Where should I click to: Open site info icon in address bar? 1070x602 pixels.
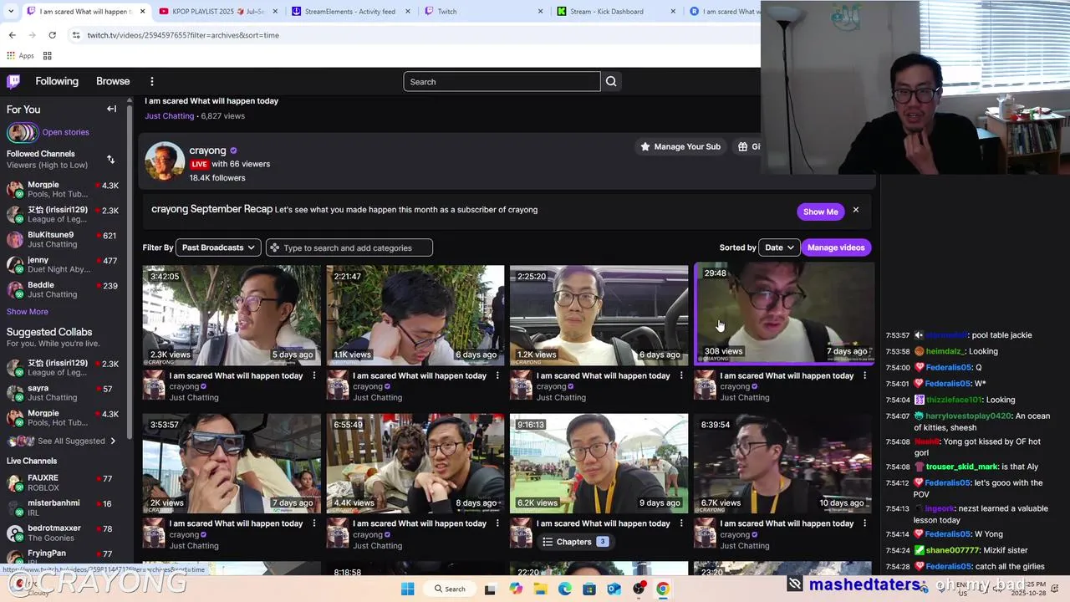tap(76, 35)
